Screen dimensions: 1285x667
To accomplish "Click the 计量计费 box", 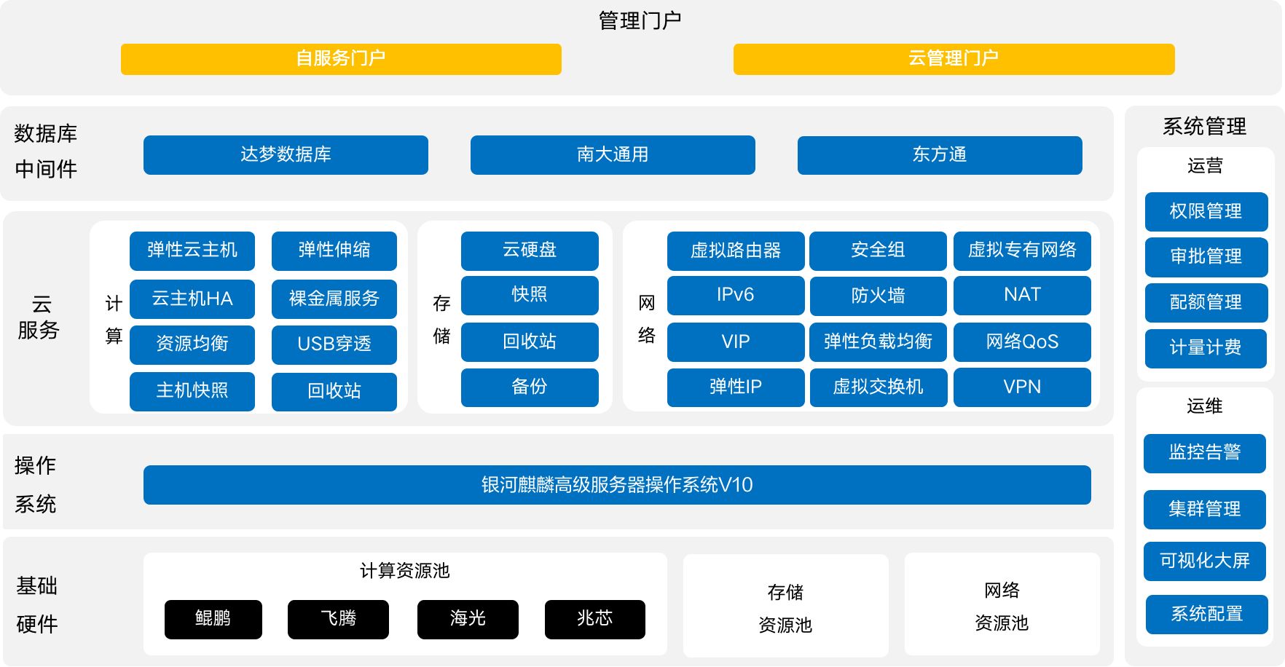I will pyautogui.click(x=1206, y=349).
